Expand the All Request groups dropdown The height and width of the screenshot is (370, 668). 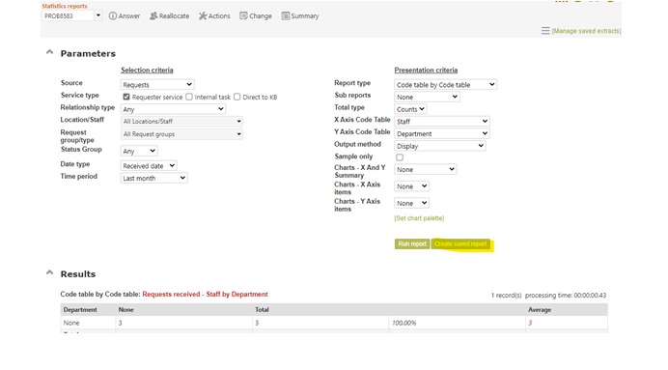[x=181, y=134]
